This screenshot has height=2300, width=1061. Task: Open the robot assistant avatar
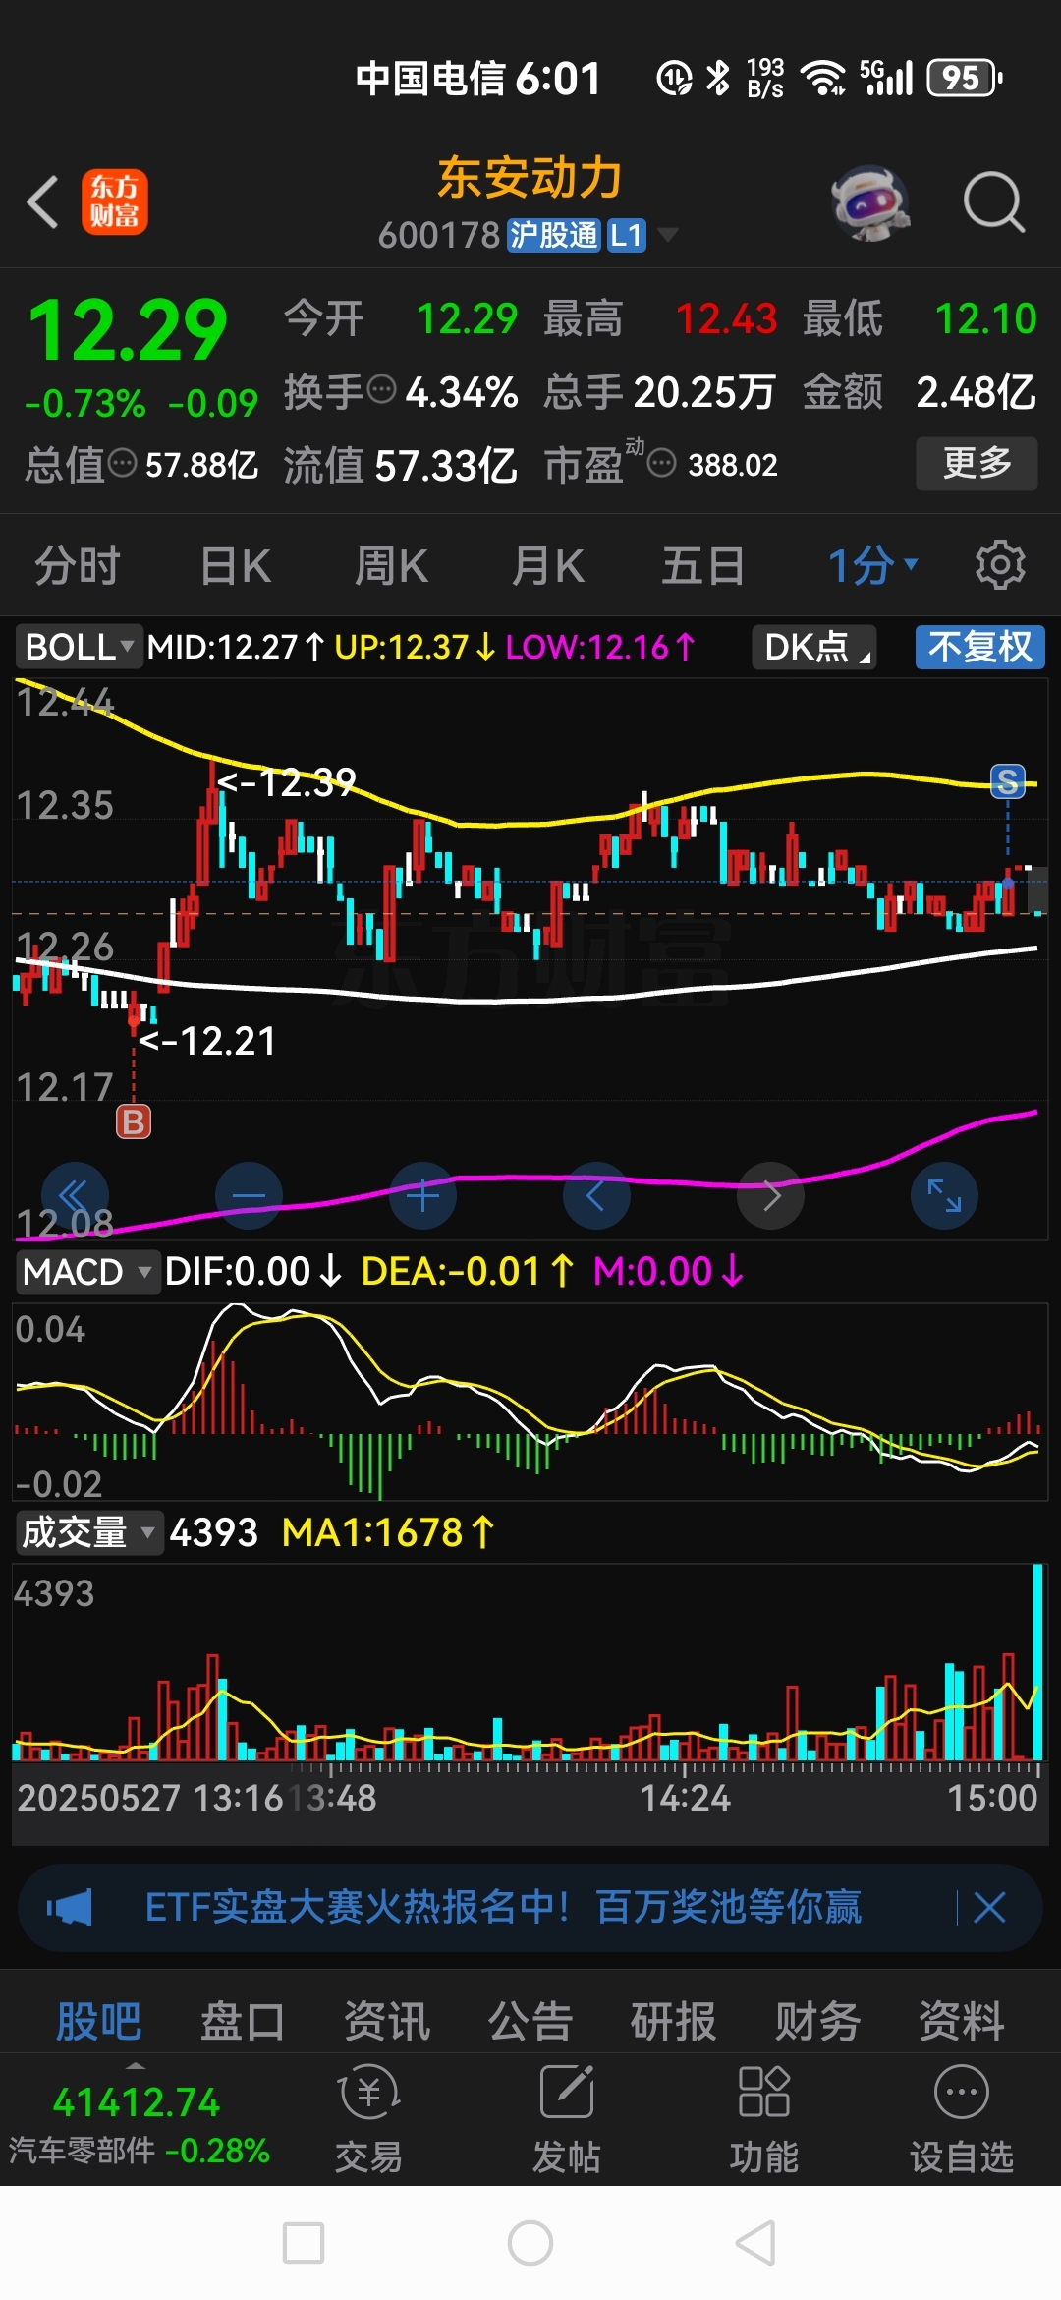pyautogui.click(x=869, y=202)
